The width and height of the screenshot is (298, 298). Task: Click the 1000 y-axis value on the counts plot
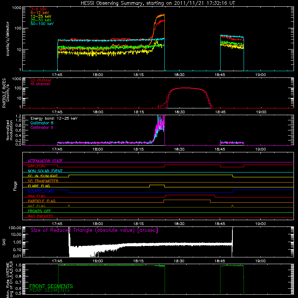[x=16, y=8]
